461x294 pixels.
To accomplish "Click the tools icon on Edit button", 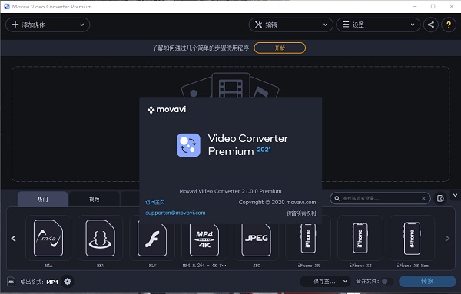I will click(x=258, y=25).
